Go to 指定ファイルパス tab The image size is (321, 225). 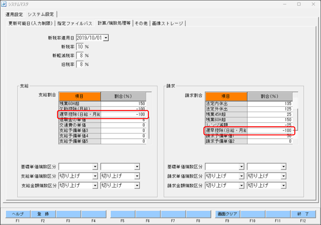coord(75,24)
